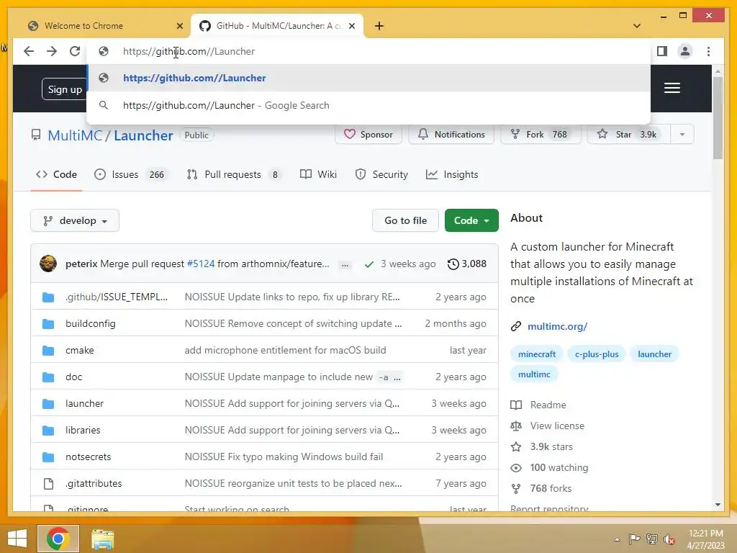Open the Windows Start button

[x=17, y=539]
